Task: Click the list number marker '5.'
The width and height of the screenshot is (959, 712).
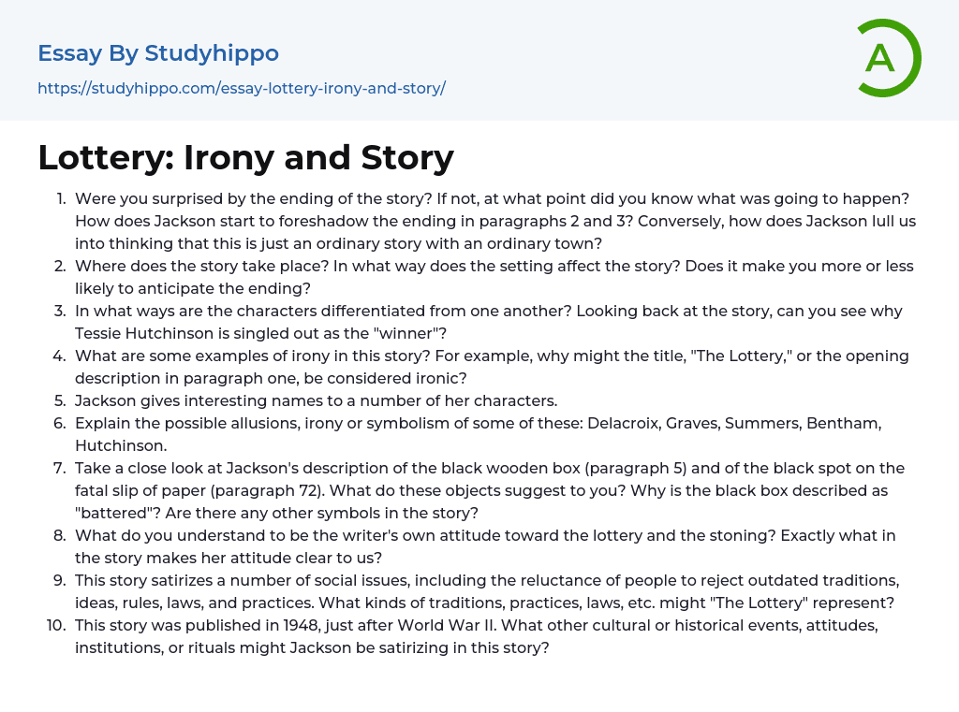Action: [59, 400]
